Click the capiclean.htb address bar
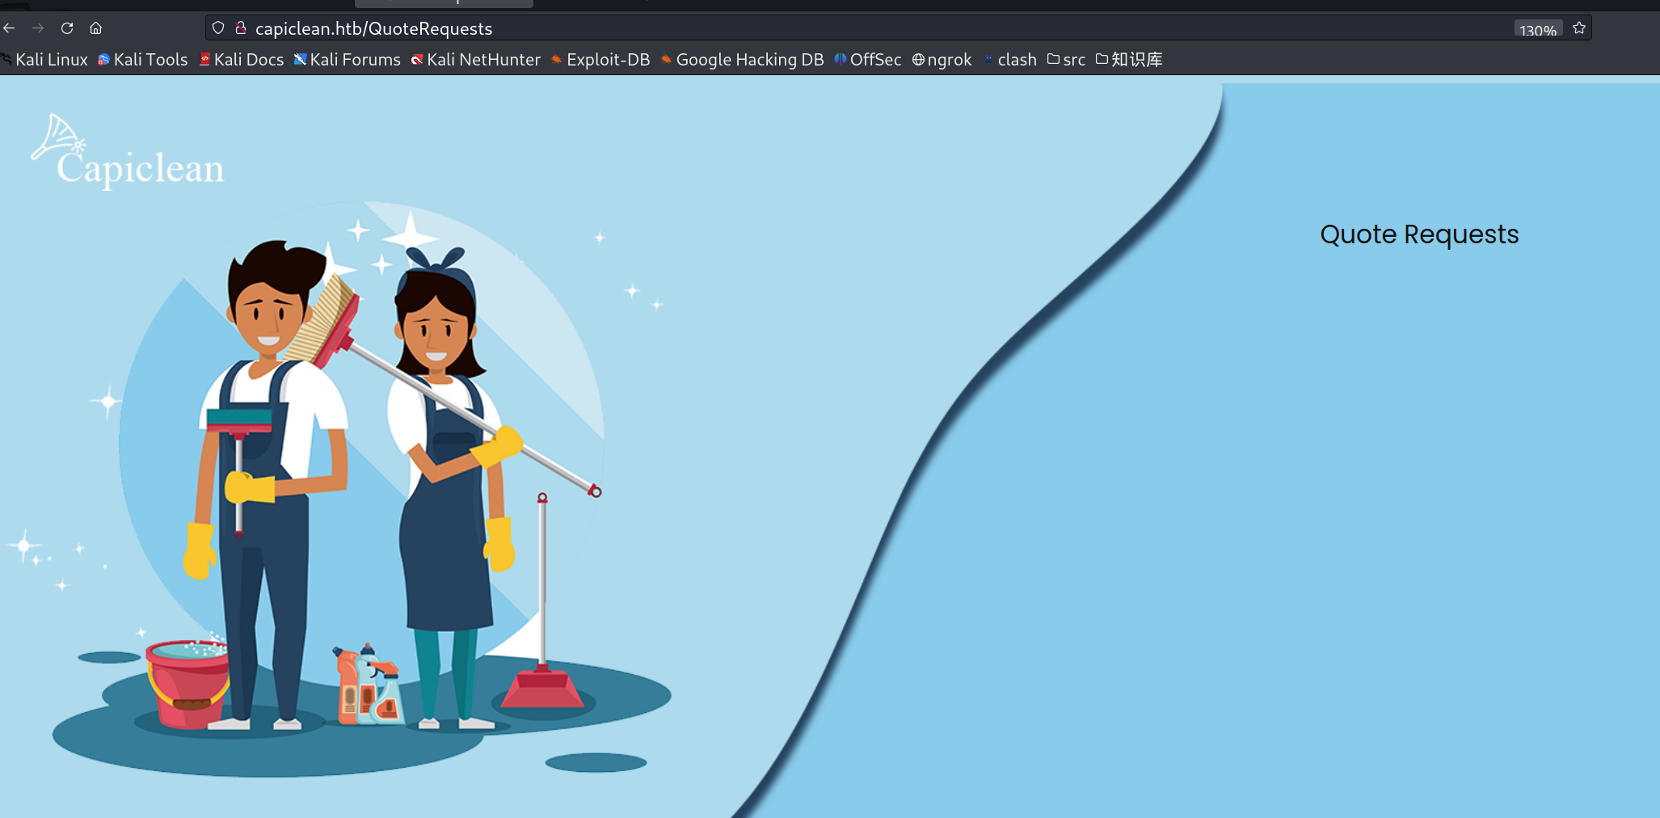This screenshot has width=1660, height=818. (727, 28)
